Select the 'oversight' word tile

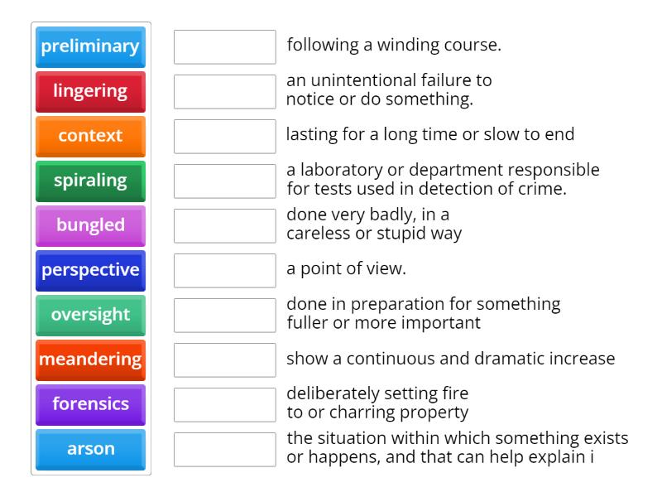coord(90,315)
